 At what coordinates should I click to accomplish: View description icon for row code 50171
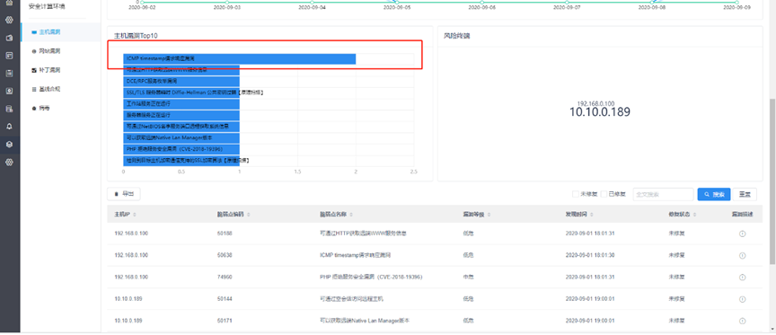click(x=742, y=321)
